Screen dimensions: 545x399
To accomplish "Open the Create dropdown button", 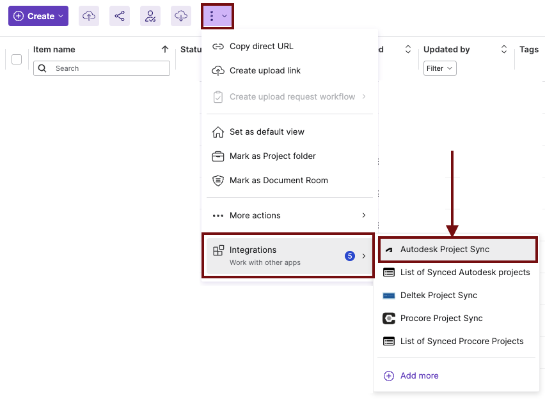I will pos(38,16).
